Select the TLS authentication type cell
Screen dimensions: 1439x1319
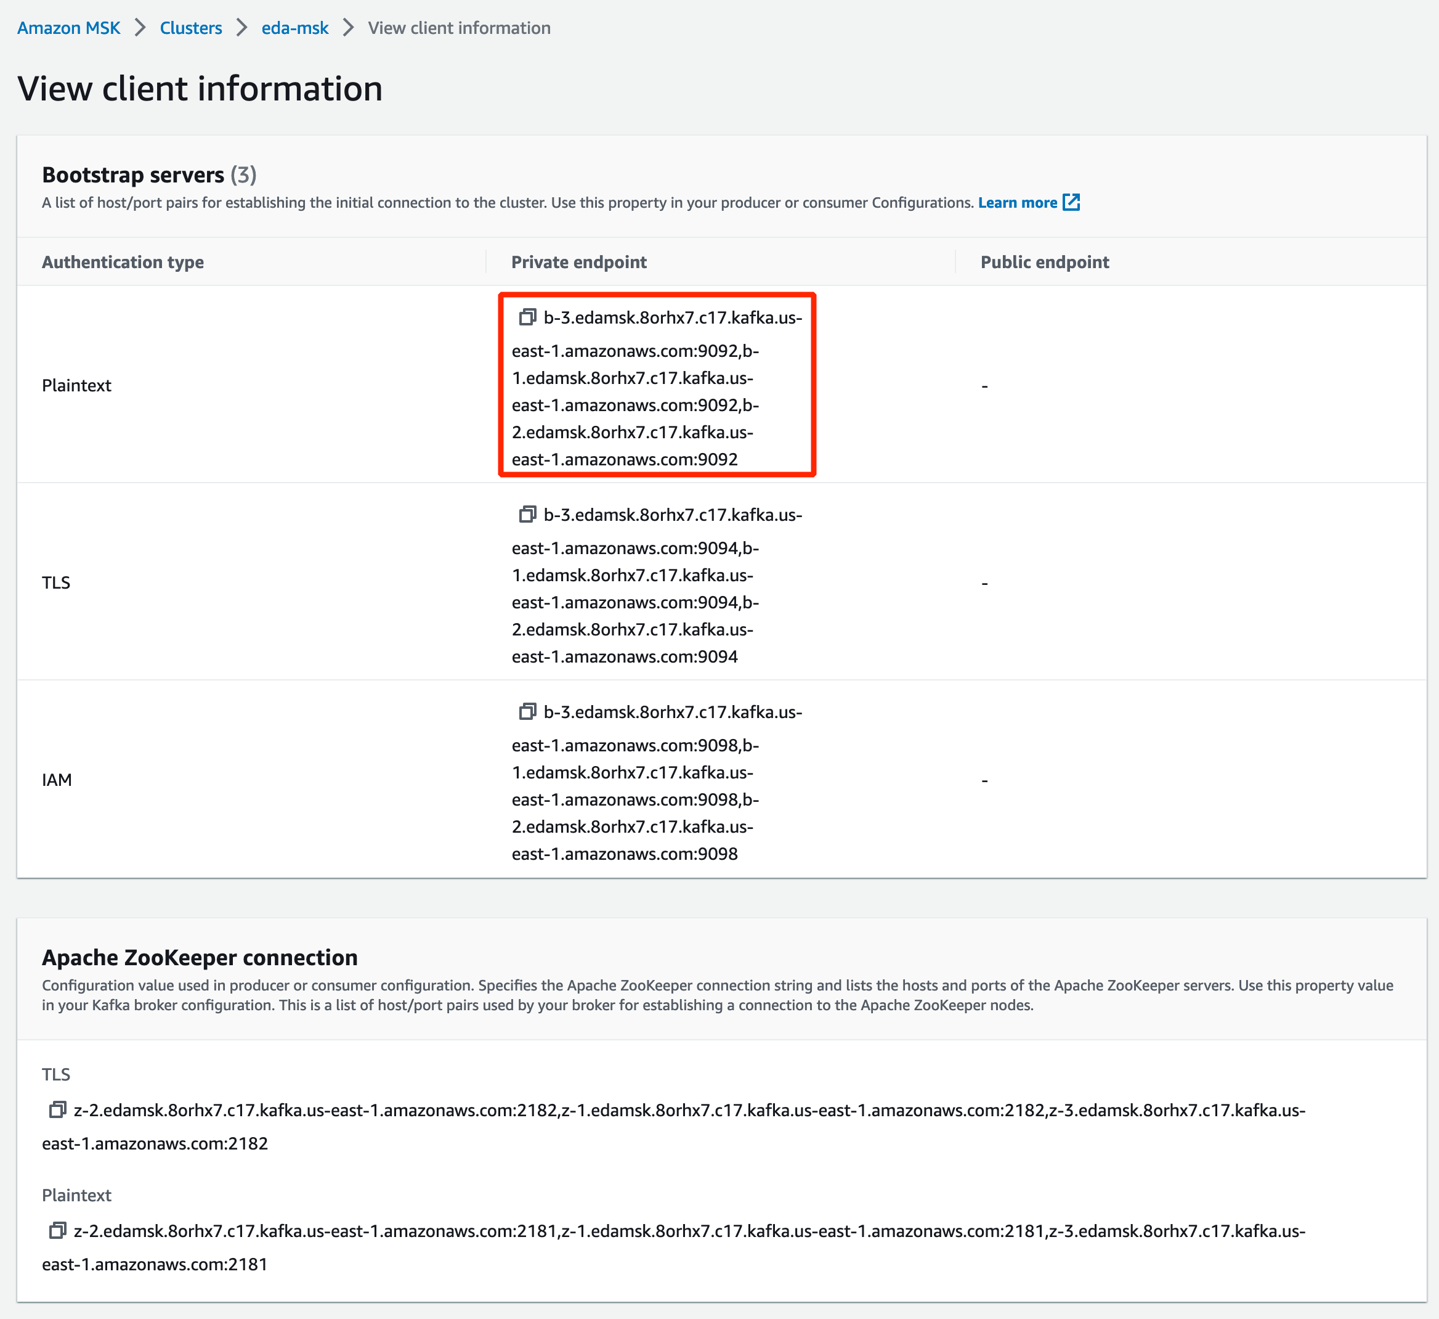point(55,582)
